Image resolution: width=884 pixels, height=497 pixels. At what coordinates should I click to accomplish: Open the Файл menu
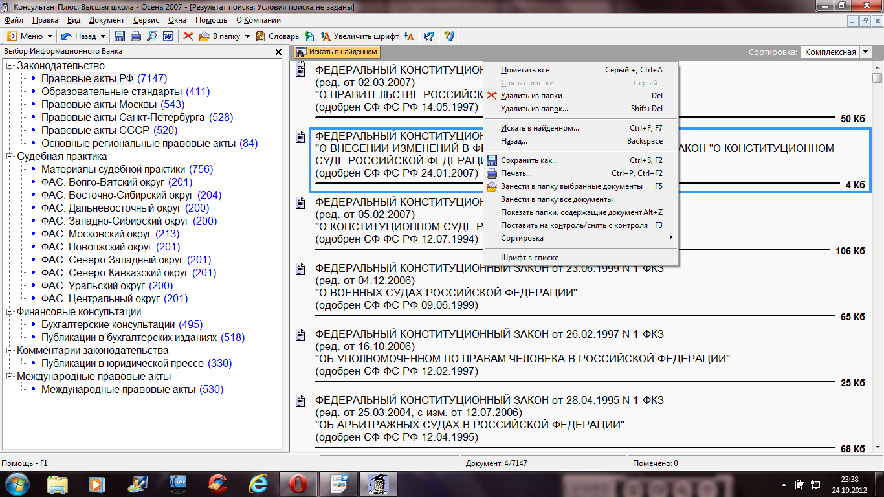pyautogui.click(x=13, y=20)
